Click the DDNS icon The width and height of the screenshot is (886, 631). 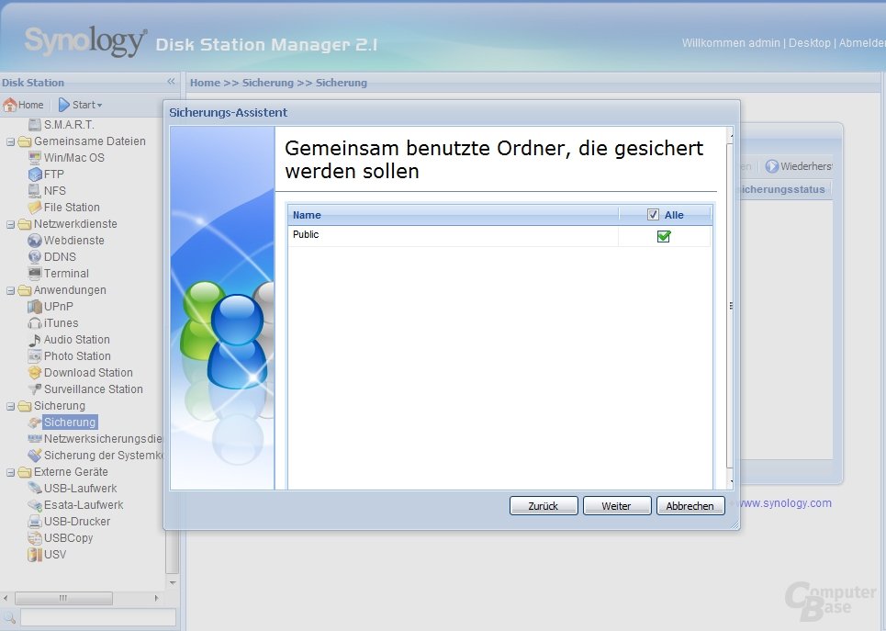[35, 256]
